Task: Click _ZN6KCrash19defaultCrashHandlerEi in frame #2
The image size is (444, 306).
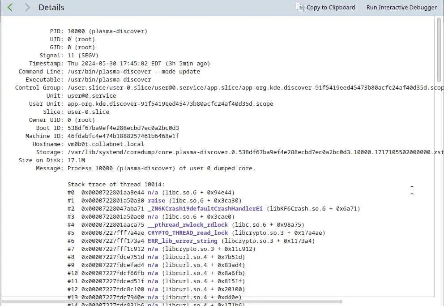Action: (205, 208)
